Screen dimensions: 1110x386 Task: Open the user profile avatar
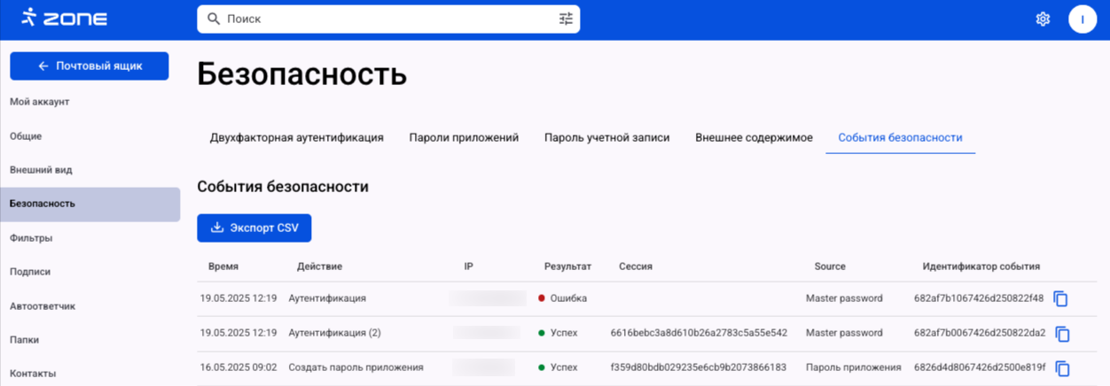[1082, 19]
